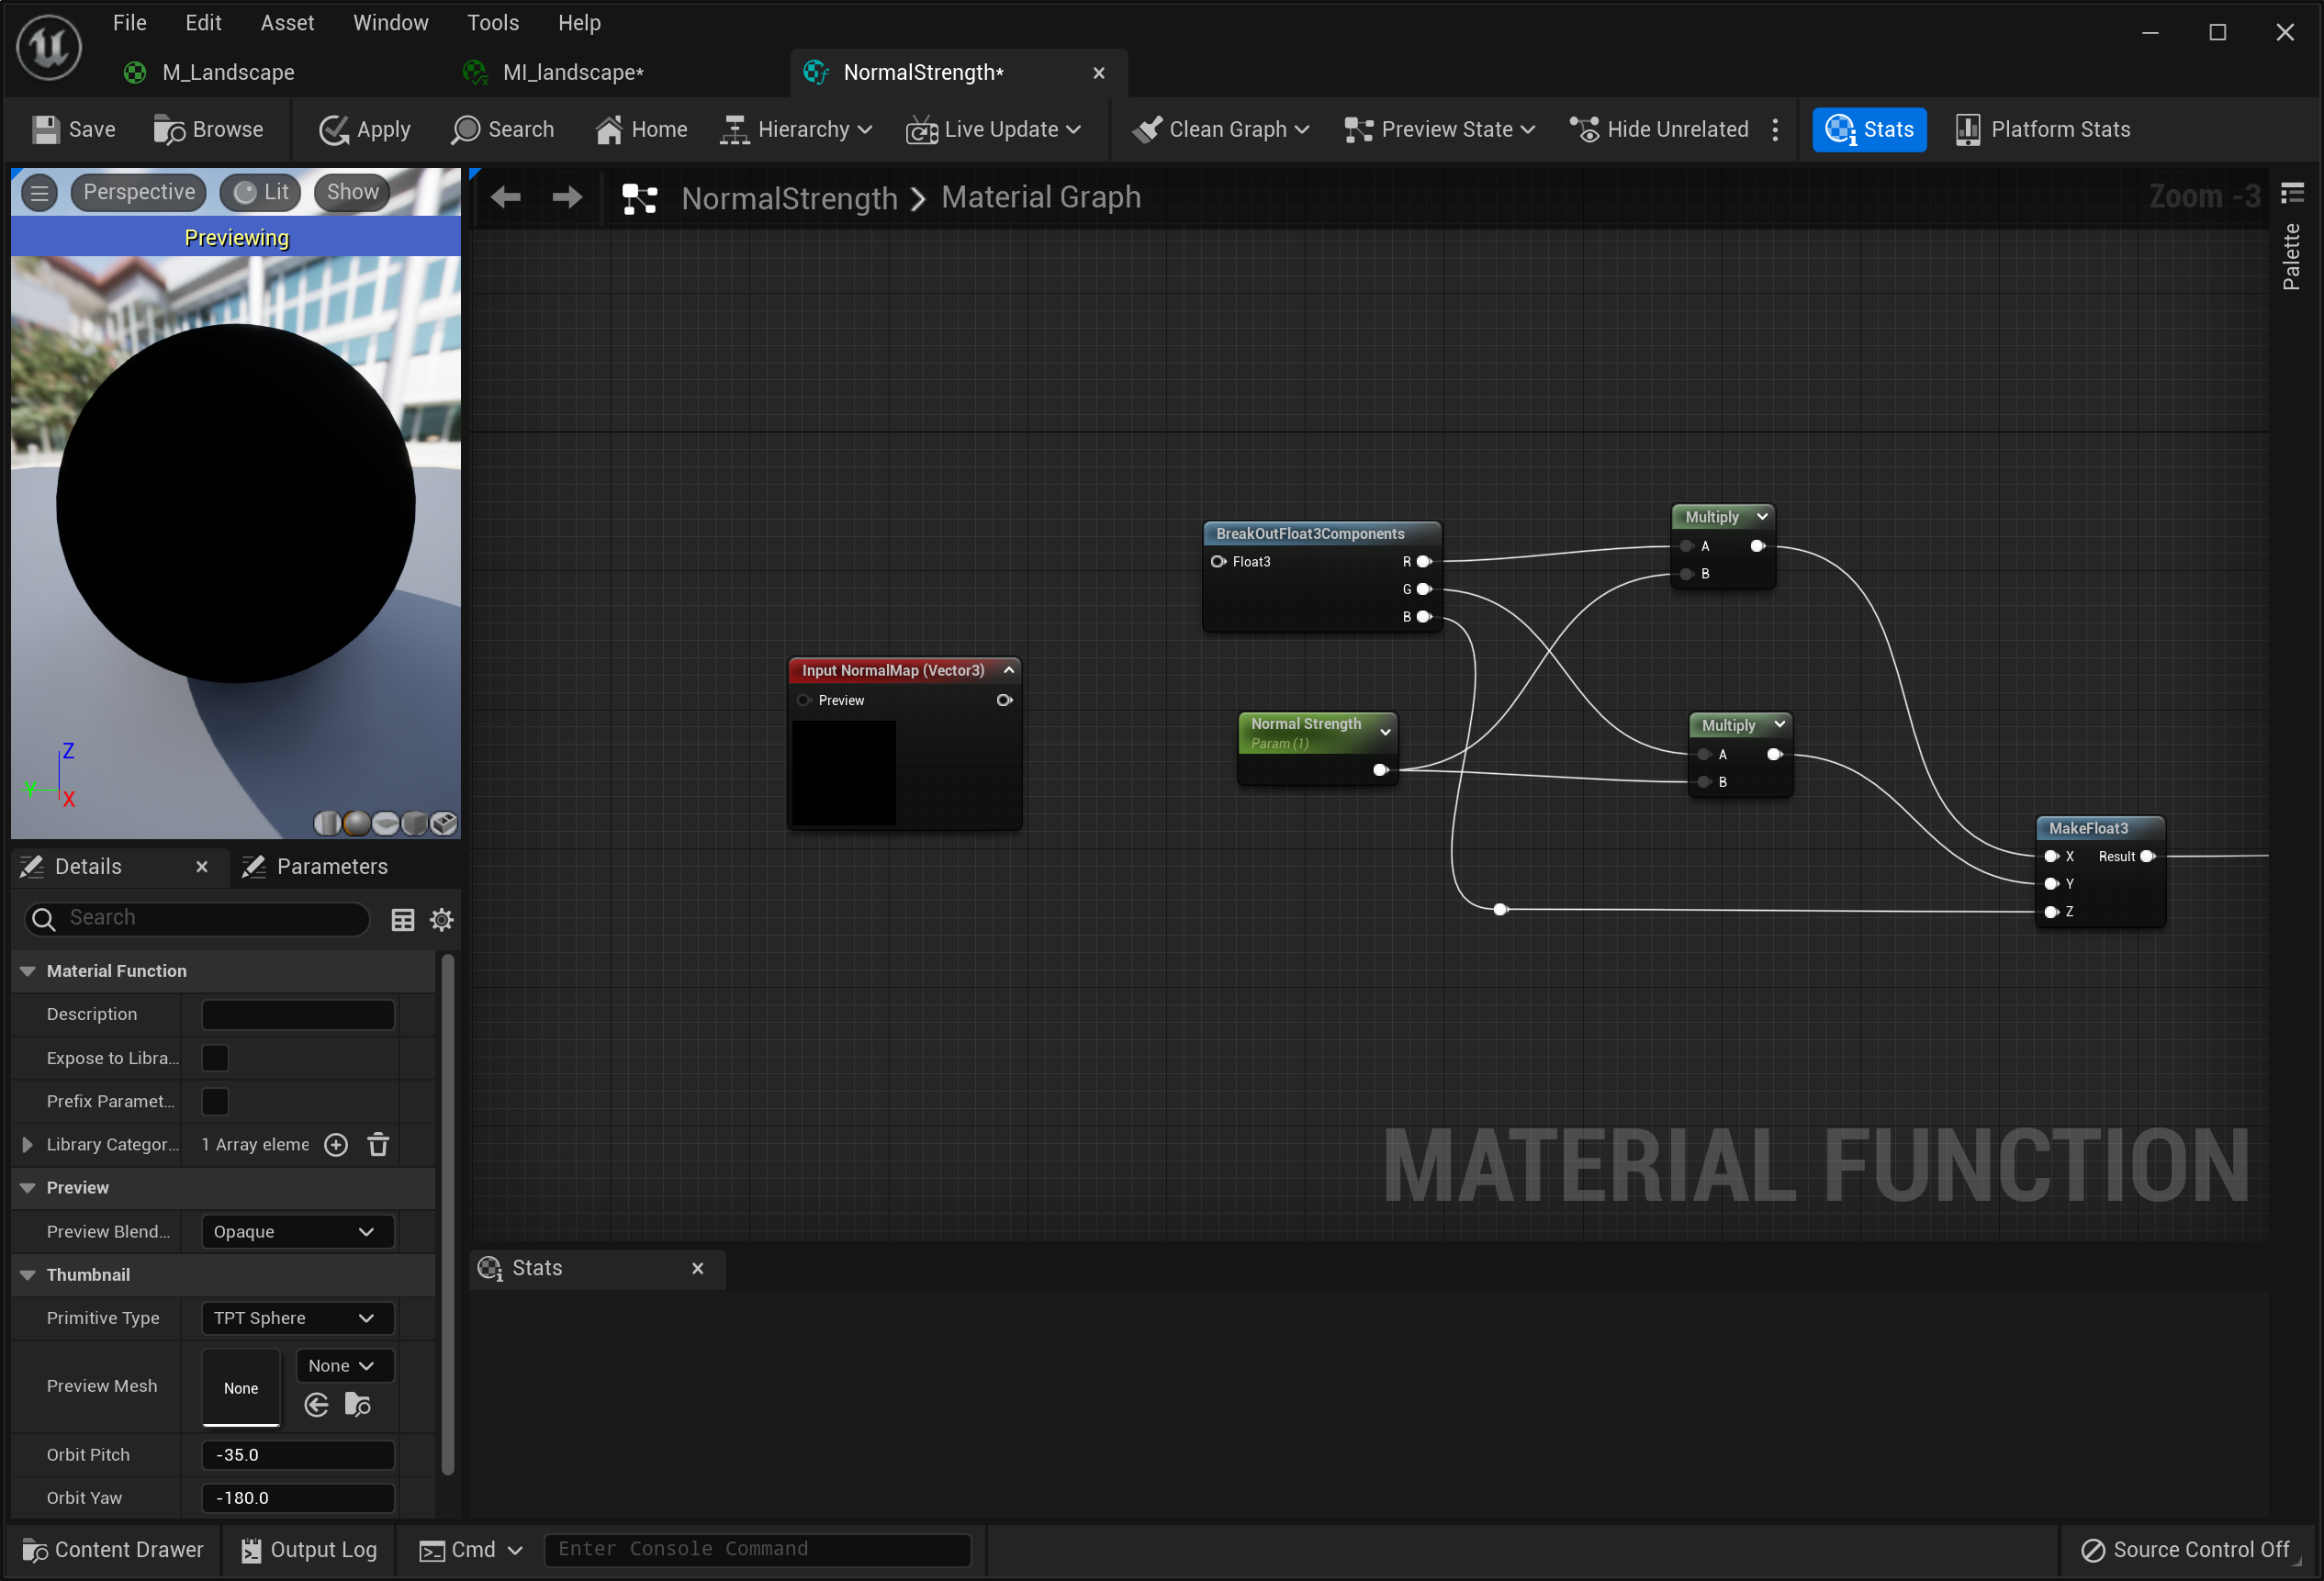Open the Content Drawer

113,1550
